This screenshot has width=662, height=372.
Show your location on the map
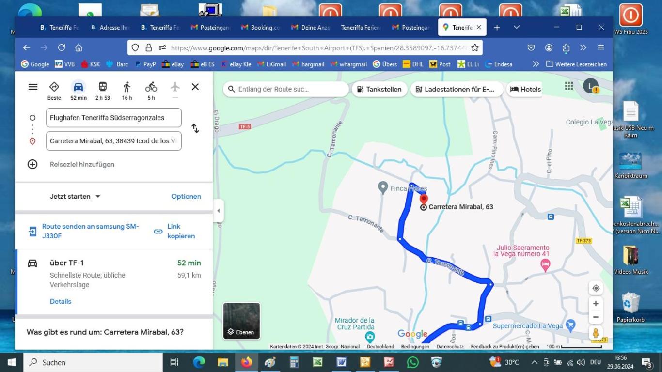(x=596, y=288)
